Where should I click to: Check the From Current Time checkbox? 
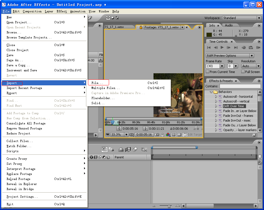[x=207, y=72]
